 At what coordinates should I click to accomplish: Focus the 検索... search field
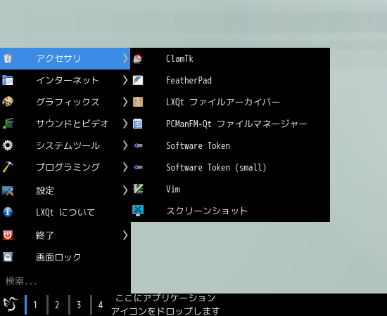pos(65,281)
